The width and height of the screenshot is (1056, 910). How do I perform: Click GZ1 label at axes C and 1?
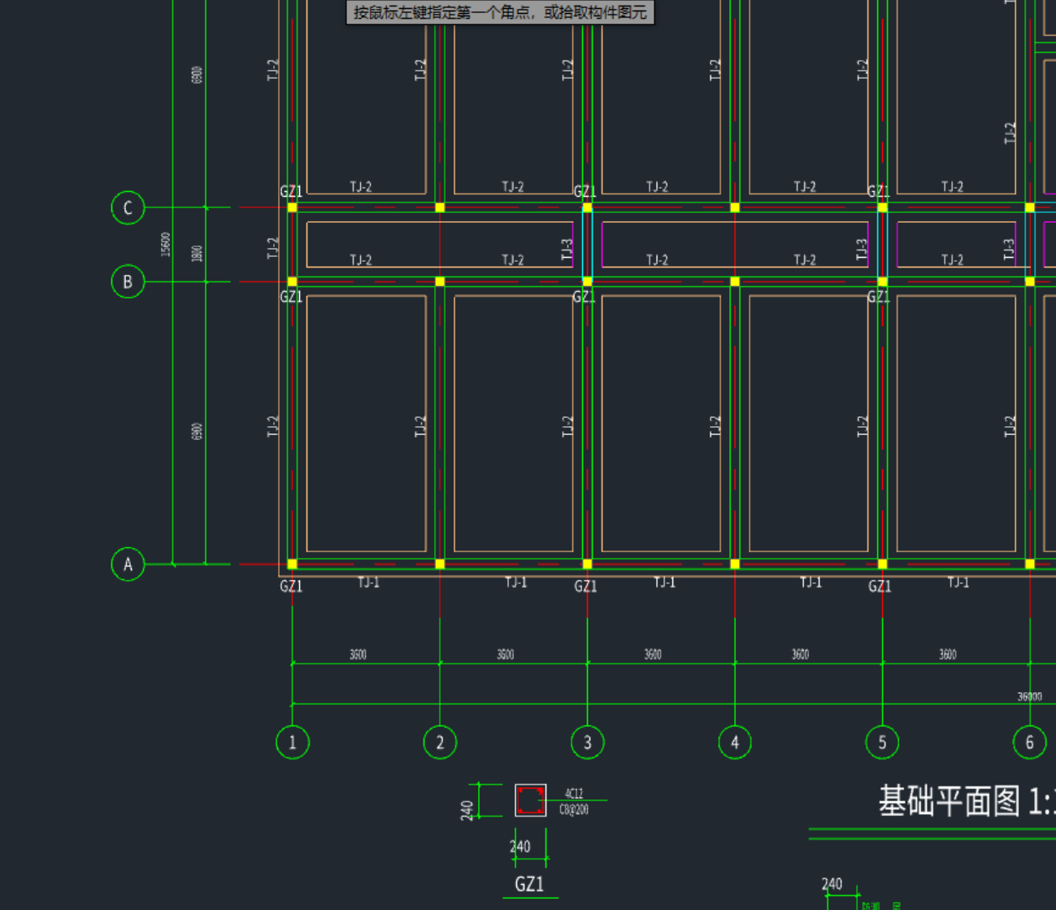pos(291,192)
